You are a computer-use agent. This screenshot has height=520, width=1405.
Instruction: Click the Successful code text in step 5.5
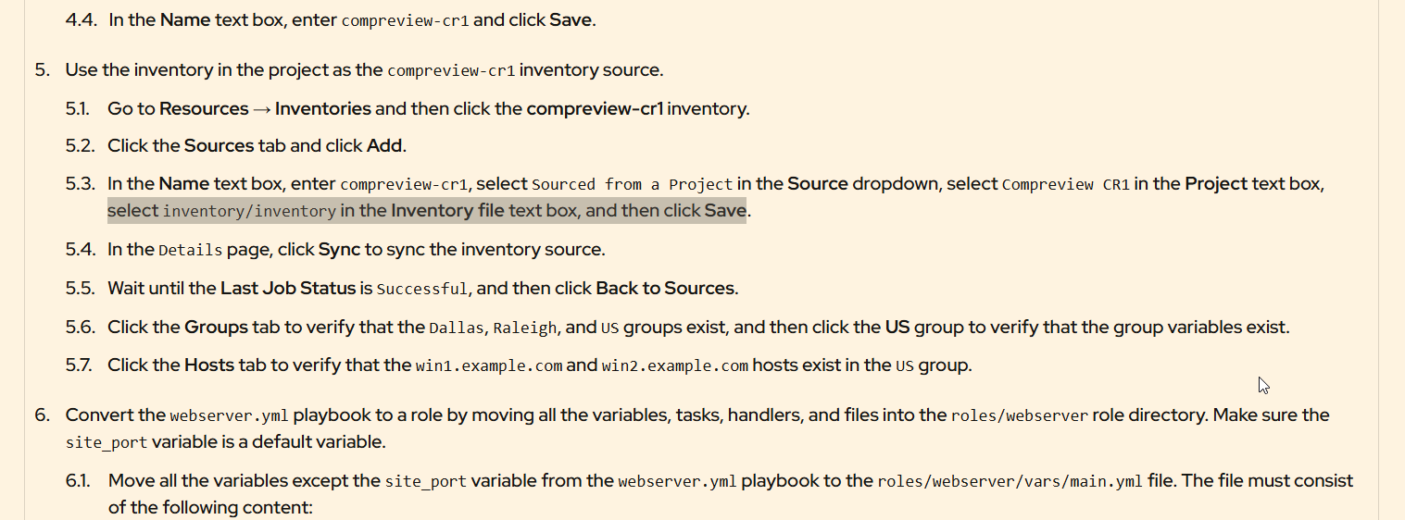422,290
